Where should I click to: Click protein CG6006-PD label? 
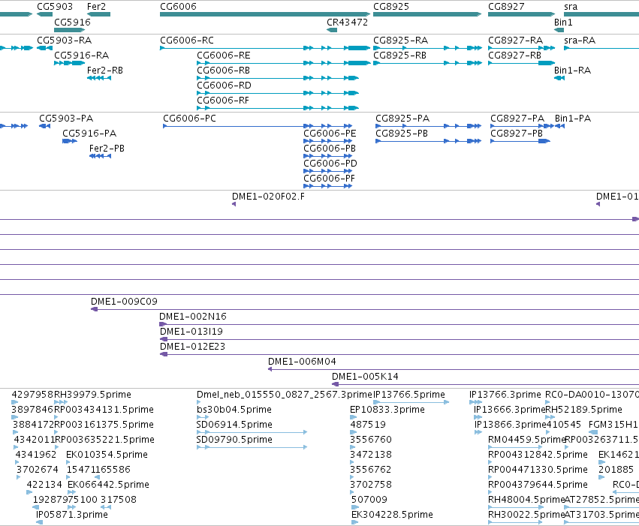[330, 164]
